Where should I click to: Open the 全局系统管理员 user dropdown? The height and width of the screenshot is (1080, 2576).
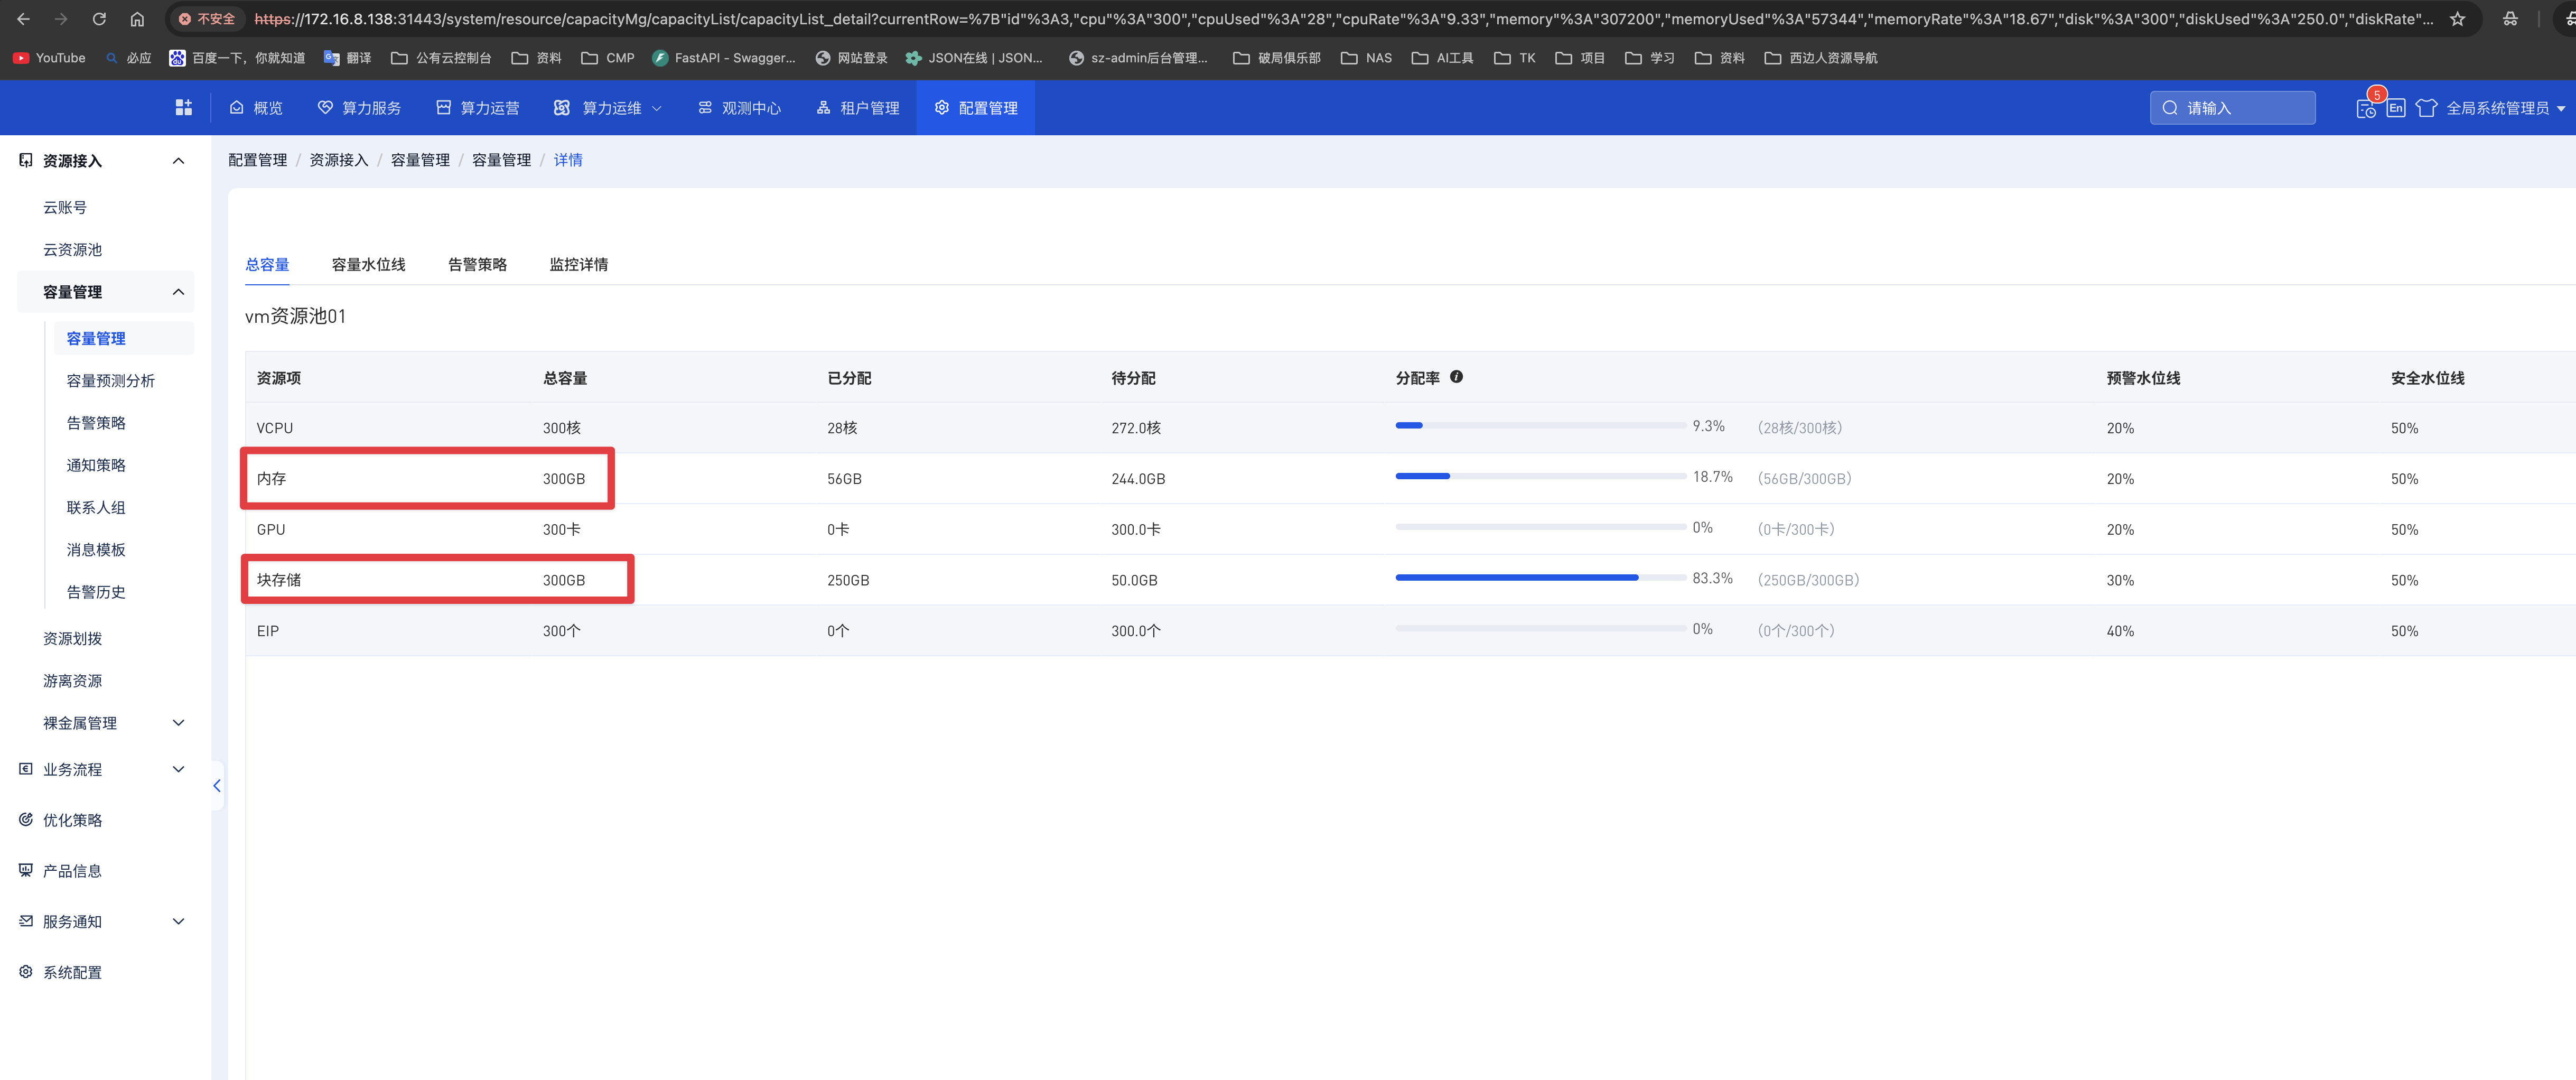(2505, 108)
